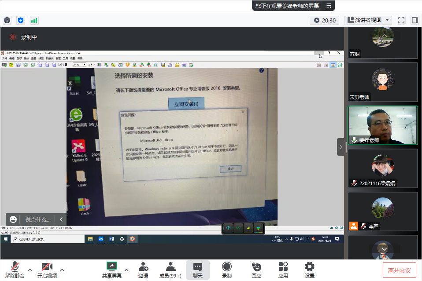This screenshot has height=281, width=422.
Task: Open the 成员(99+) members list
Action: [170, 270]
